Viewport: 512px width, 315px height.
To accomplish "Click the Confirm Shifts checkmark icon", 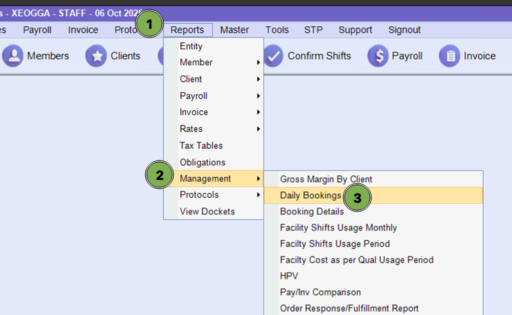I will coord(273,56).
